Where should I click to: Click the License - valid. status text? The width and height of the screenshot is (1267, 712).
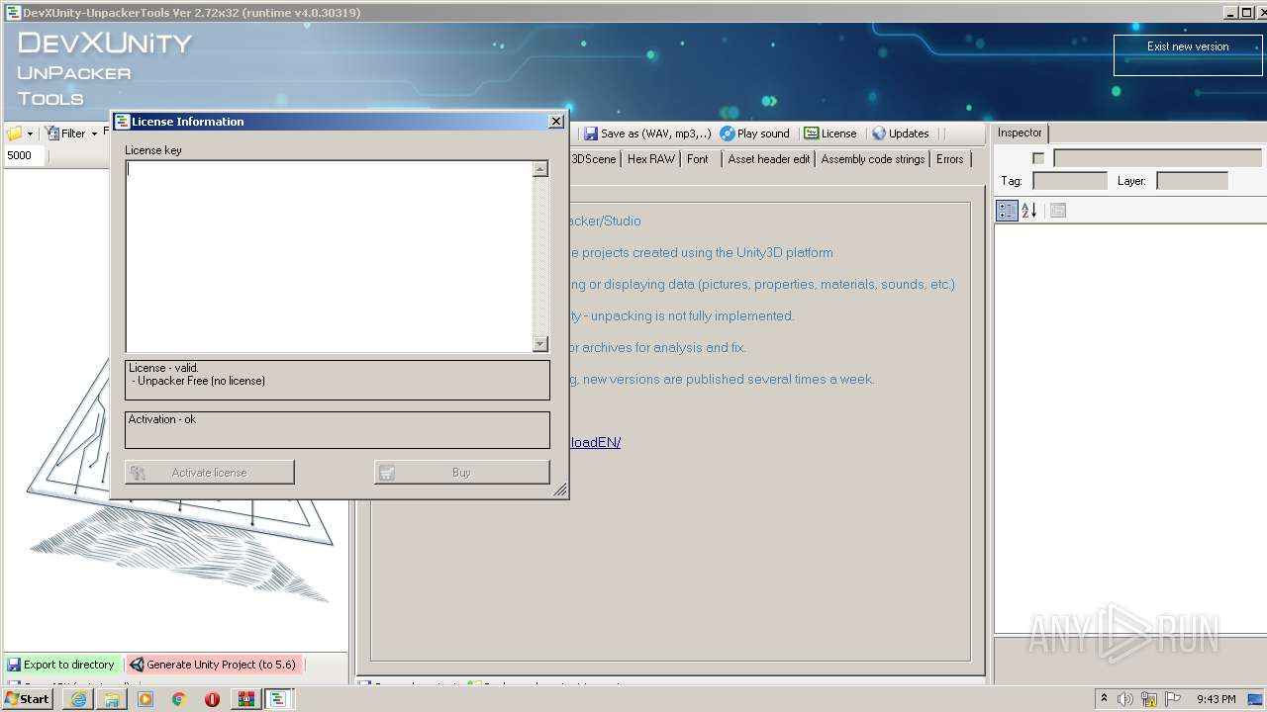click(x=163, y=368)
